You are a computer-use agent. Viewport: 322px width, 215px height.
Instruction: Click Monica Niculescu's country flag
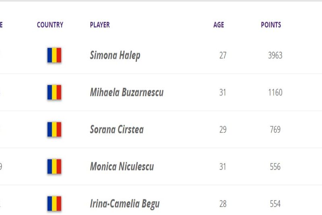click(54, 167)
